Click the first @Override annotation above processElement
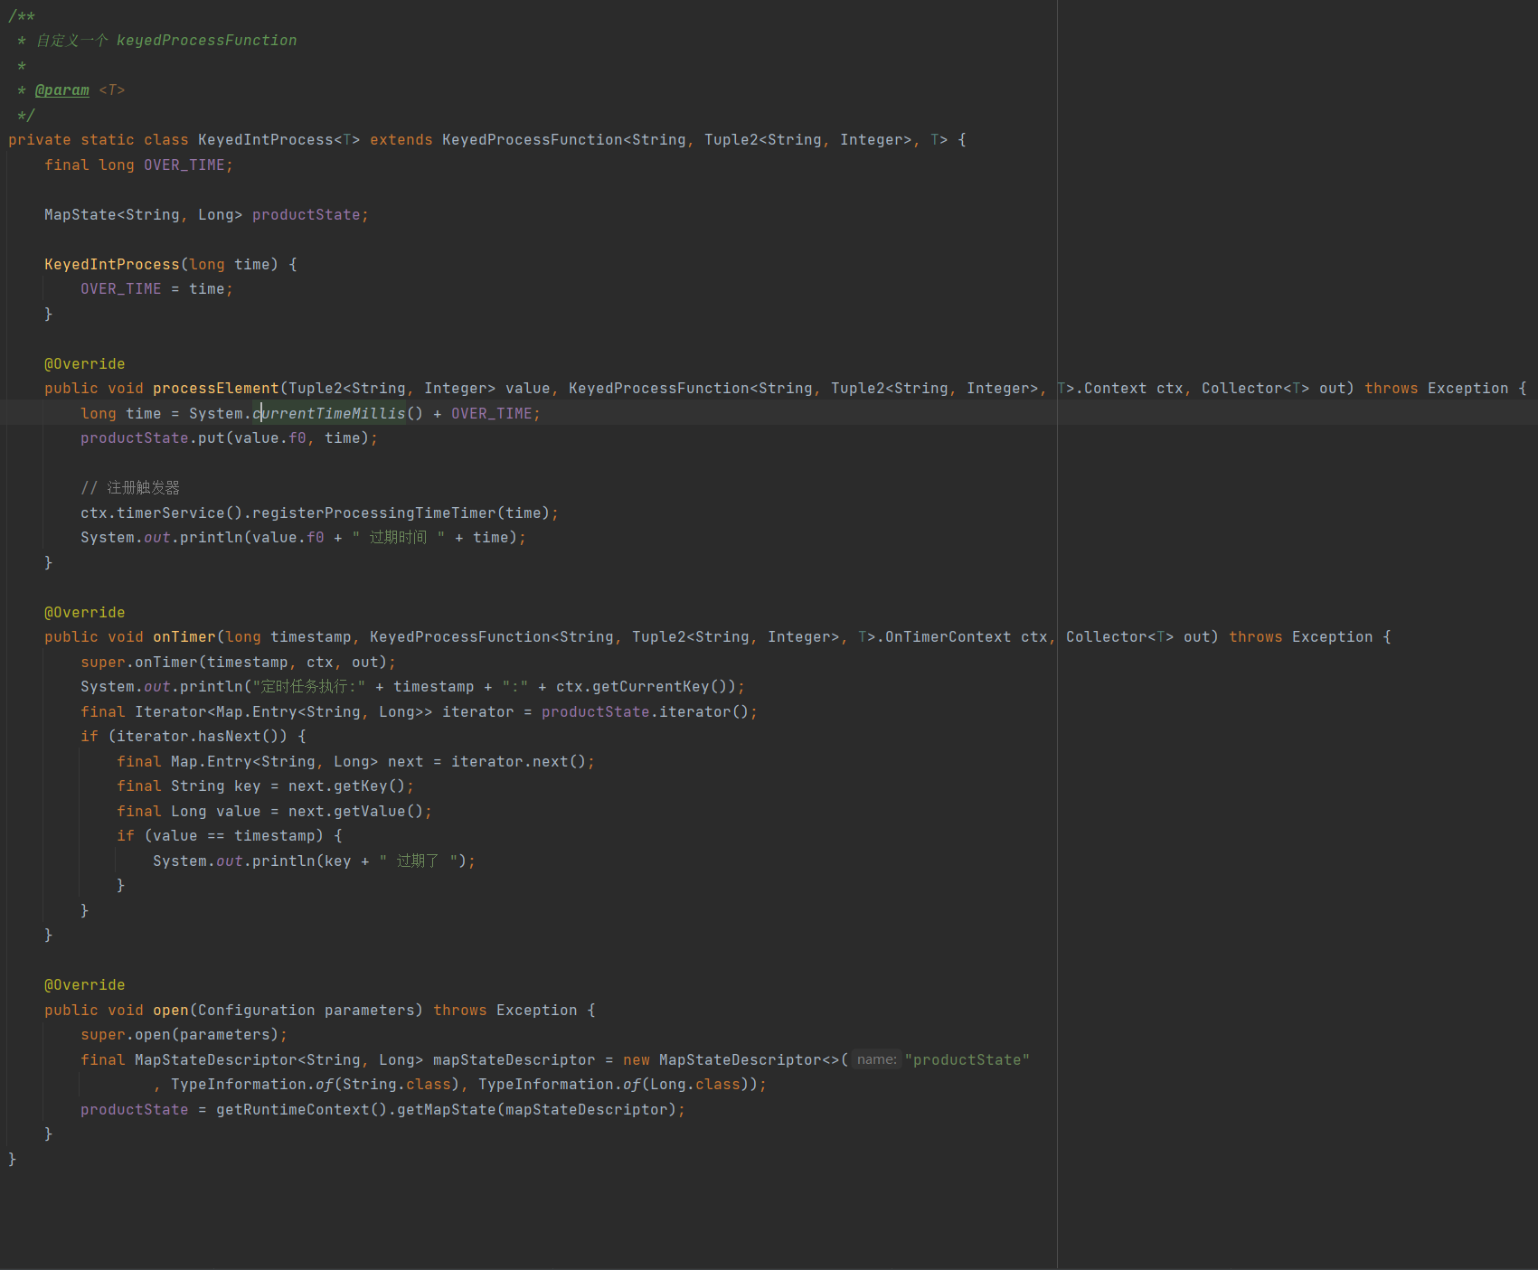This screenshot has width=1538, height=1270. pyautogui.click(x=85, y=364)
